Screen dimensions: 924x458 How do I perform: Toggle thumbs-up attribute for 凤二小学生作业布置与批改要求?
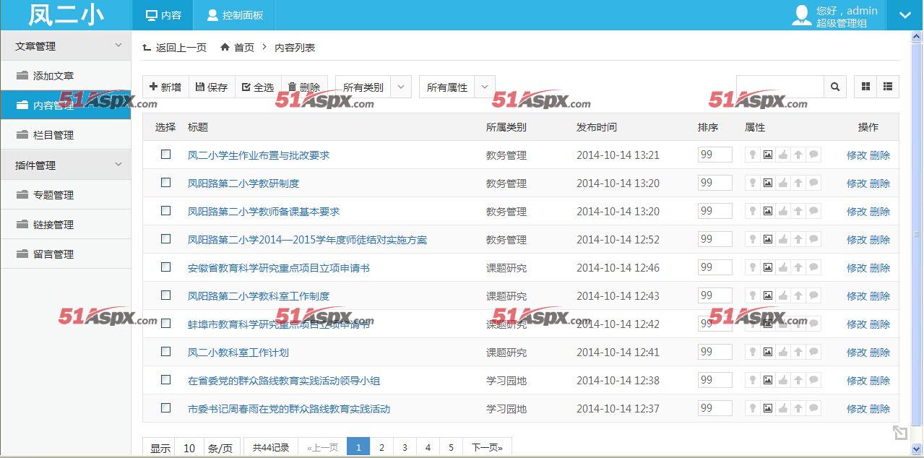tap(783, 155)
